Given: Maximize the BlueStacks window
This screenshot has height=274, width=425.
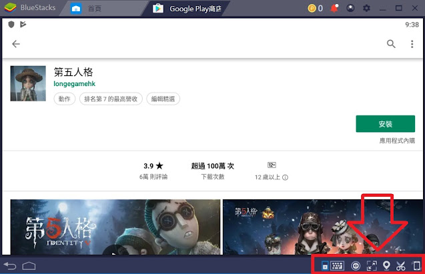Looking at the screenshot, I should point(399,8).
